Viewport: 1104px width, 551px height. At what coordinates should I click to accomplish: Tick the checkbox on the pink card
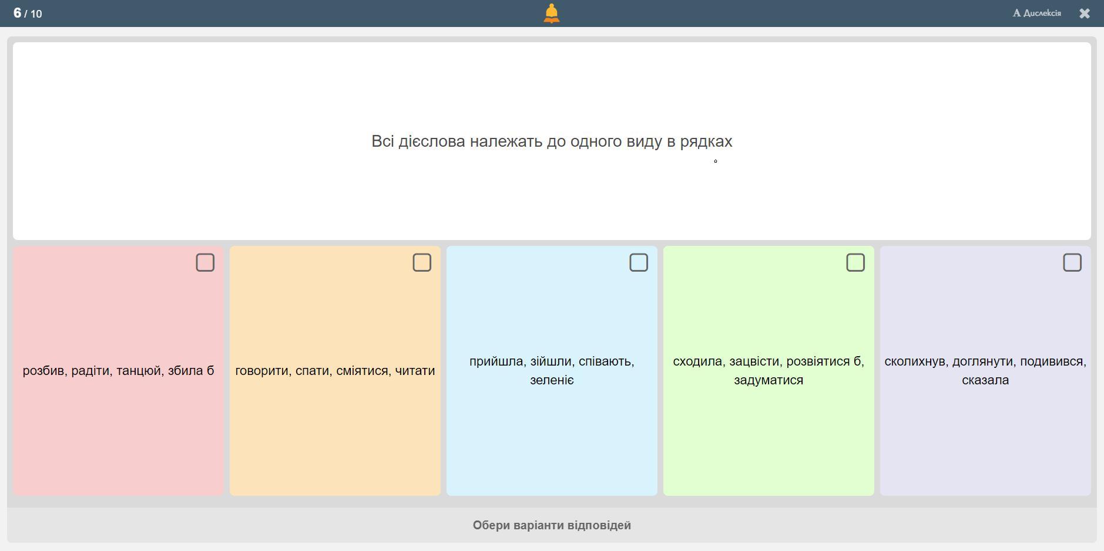click(x=204, y=262)
